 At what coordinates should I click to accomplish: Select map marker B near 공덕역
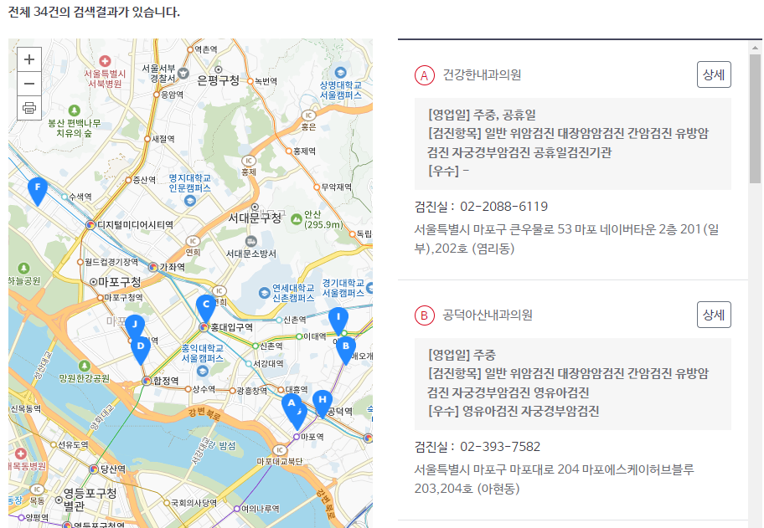point(346,346)
